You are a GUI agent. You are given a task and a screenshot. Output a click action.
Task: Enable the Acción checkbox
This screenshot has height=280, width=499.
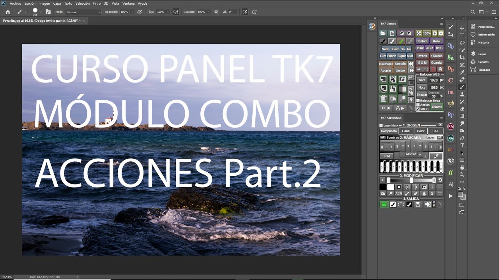pyautogui.click(x=418, y=105)
